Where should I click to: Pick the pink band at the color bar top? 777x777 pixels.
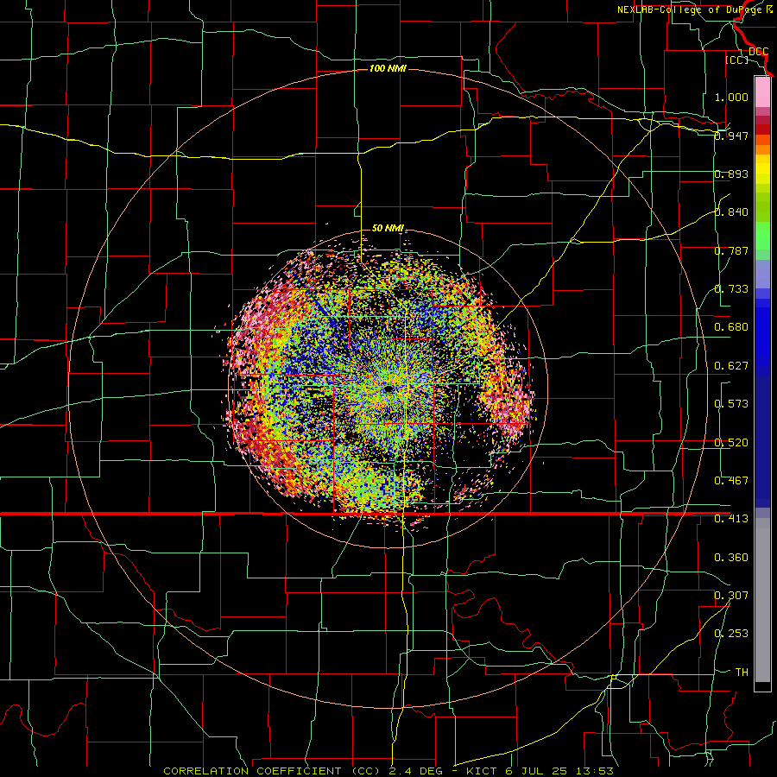coord(762,92)
